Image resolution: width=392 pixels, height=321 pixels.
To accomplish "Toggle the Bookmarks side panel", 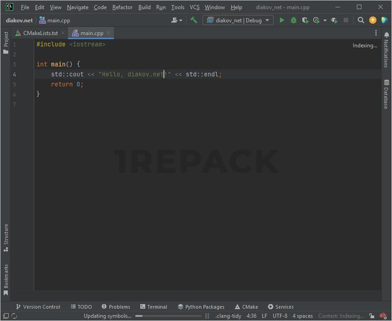I will tap(6, 278).
